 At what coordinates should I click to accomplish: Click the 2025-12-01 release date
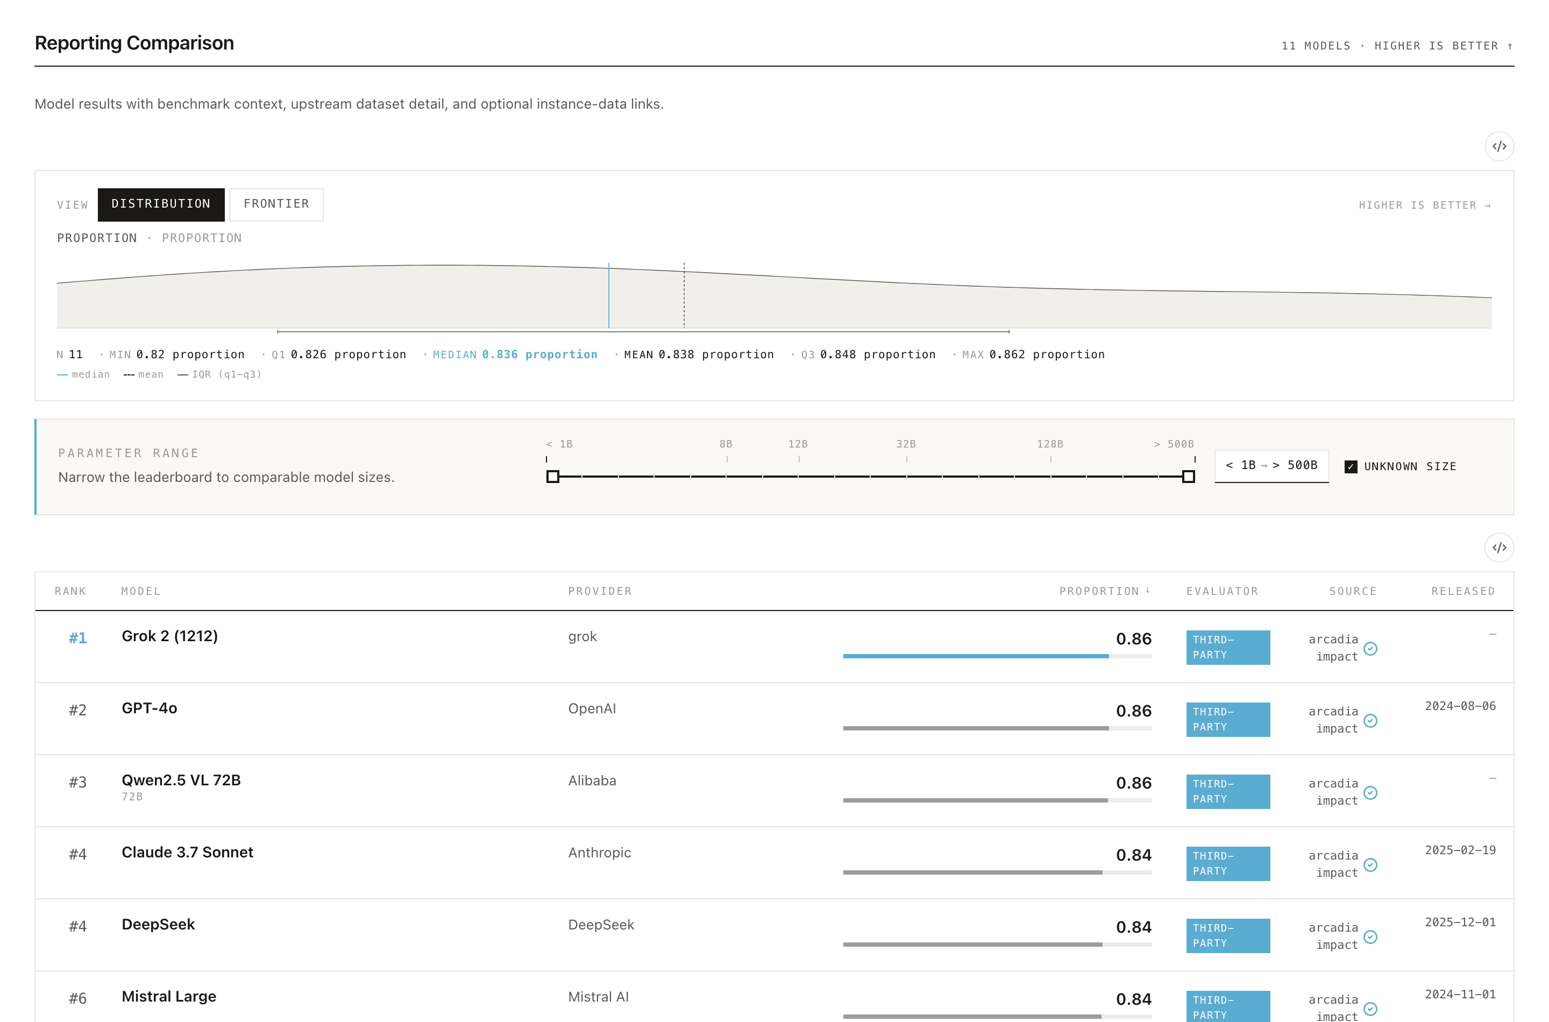1460,922
